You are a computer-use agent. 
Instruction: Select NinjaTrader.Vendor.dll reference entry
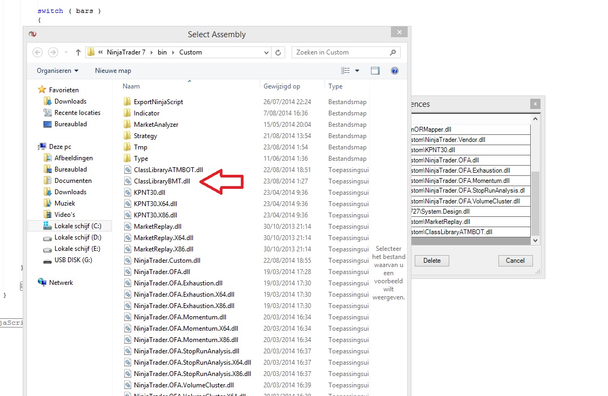[x=470, y=140]
